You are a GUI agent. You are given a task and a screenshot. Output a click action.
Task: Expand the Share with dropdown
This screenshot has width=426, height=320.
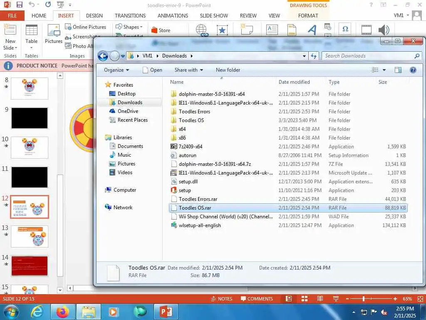(188, 70)
